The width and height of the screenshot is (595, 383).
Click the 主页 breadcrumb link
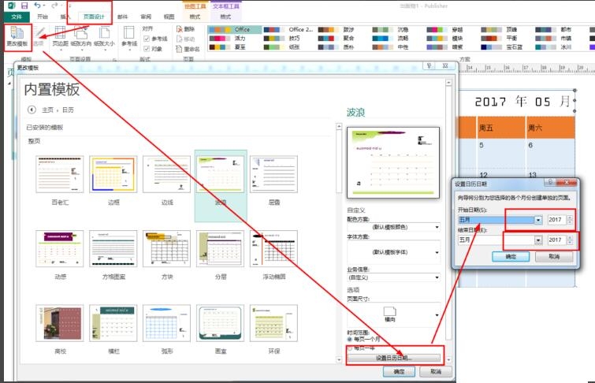pyautogui.click(x=47, y=110)
